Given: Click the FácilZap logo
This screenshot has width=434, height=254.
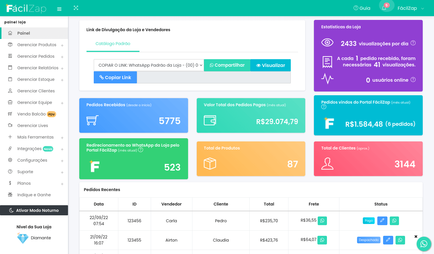Looking at the screenshot, I should pos(26,8).
